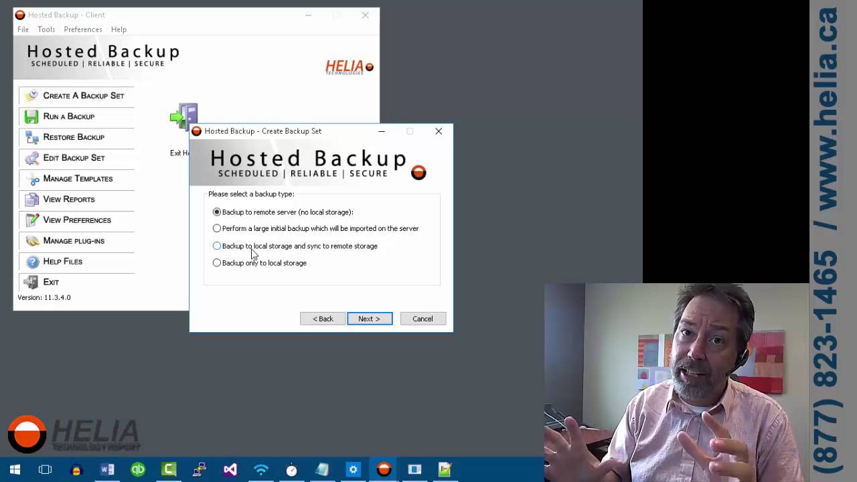Image resolution: width=857 pixels, height=482 pixels.
Task: Open the Preferences menu
Action: click(83, 29)
